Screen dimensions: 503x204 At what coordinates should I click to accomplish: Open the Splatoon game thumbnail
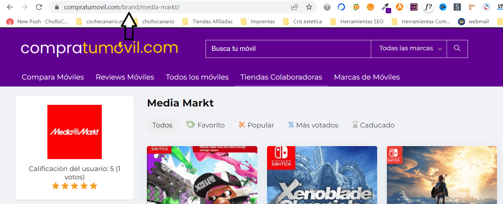[x=202, y=175]
